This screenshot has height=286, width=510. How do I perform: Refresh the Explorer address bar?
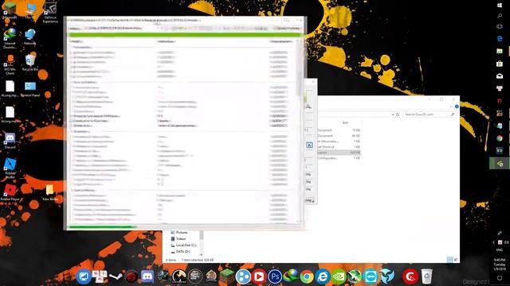(398, 114)
